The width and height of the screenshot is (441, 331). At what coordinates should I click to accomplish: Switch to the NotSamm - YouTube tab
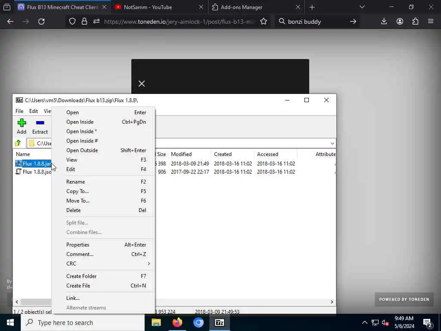coord(160,7)
